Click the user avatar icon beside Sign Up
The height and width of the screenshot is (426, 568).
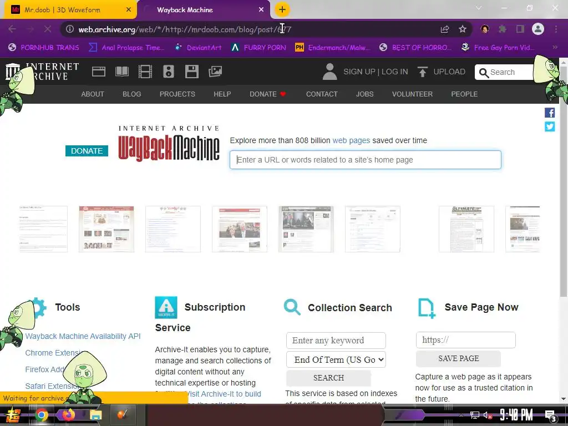click(x=329, y=72)
